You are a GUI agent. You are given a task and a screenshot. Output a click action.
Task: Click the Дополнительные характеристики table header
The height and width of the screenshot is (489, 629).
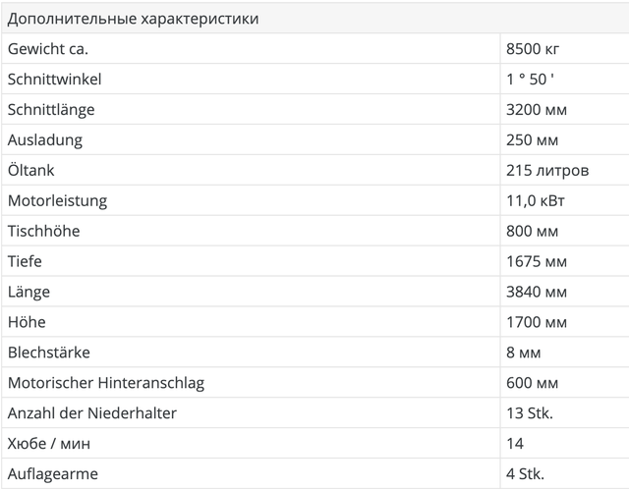click(x=133, y=19)
